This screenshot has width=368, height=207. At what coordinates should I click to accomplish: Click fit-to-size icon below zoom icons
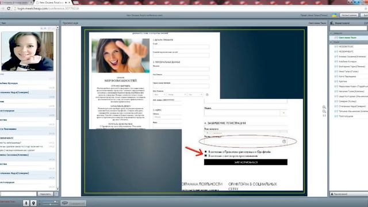[324, 116]
